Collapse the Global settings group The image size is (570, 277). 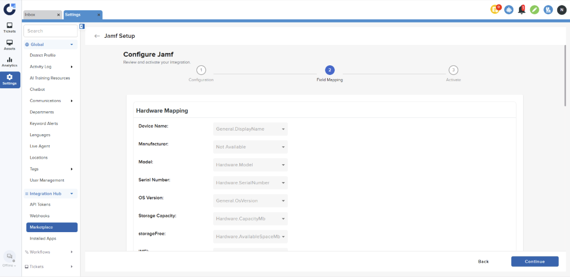coord(71,44)
